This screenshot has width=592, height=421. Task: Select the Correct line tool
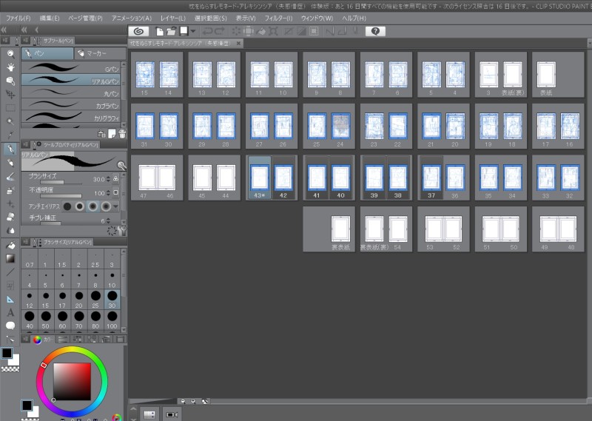(x=10, y=339)
